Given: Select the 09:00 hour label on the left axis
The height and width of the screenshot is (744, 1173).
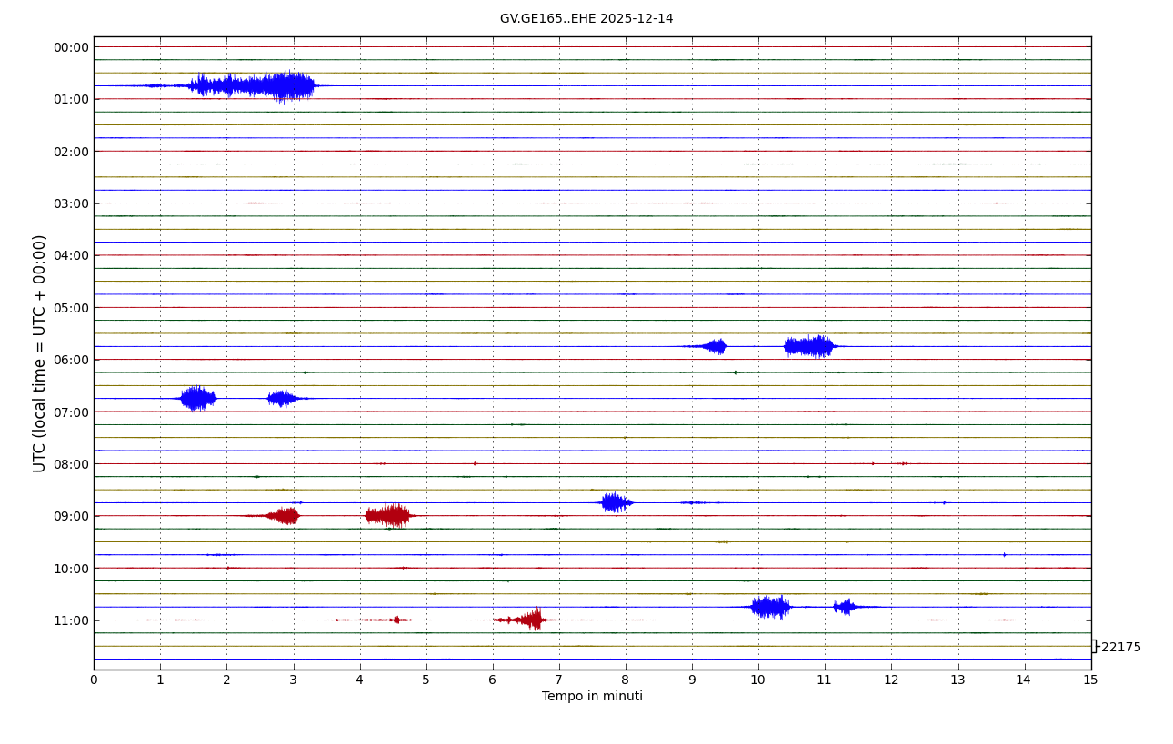Looking at the screenshot, I should [x=71, y=516].
